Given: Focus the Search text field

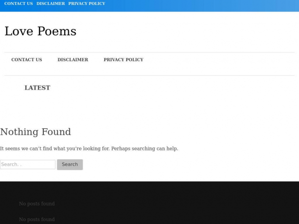Looking at the screenshot, I should 27,164.
